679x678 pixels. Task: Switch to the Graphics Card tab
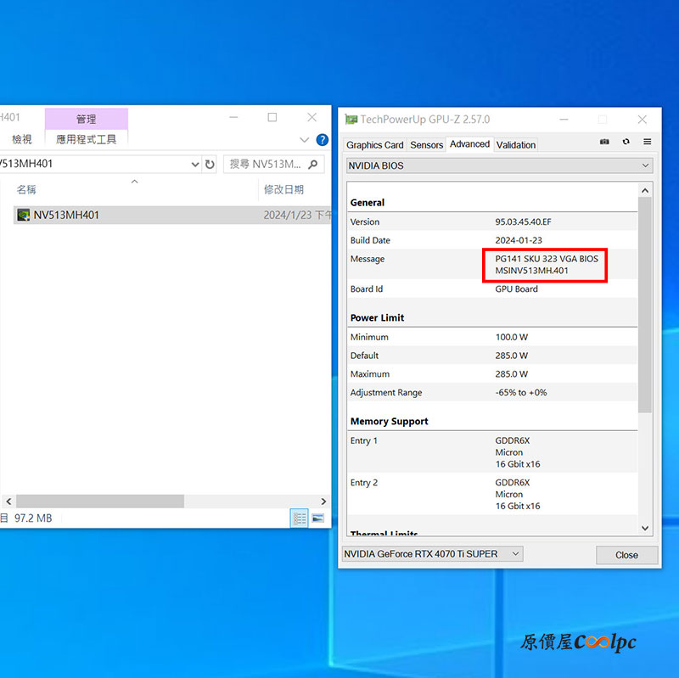(x=374, y=145)
